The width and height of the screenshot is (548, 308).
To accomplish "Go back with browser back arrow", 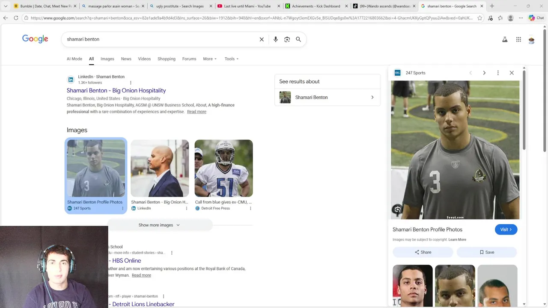I will pos(6,18).
